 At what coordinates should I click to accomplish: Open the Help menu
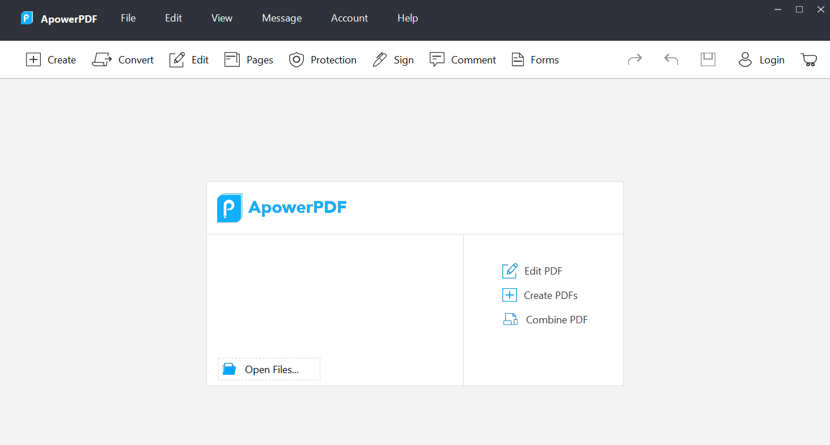click(408, 18)
